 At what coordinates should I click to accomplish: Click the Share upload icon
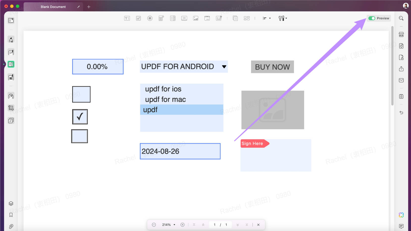coord(401,69)
